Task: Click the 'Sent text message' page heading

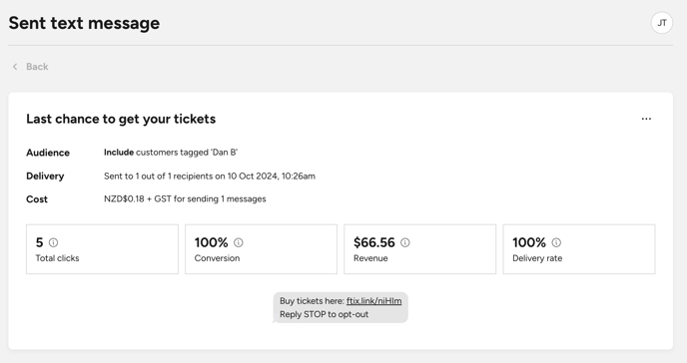Action: click(x=84, y=23)
